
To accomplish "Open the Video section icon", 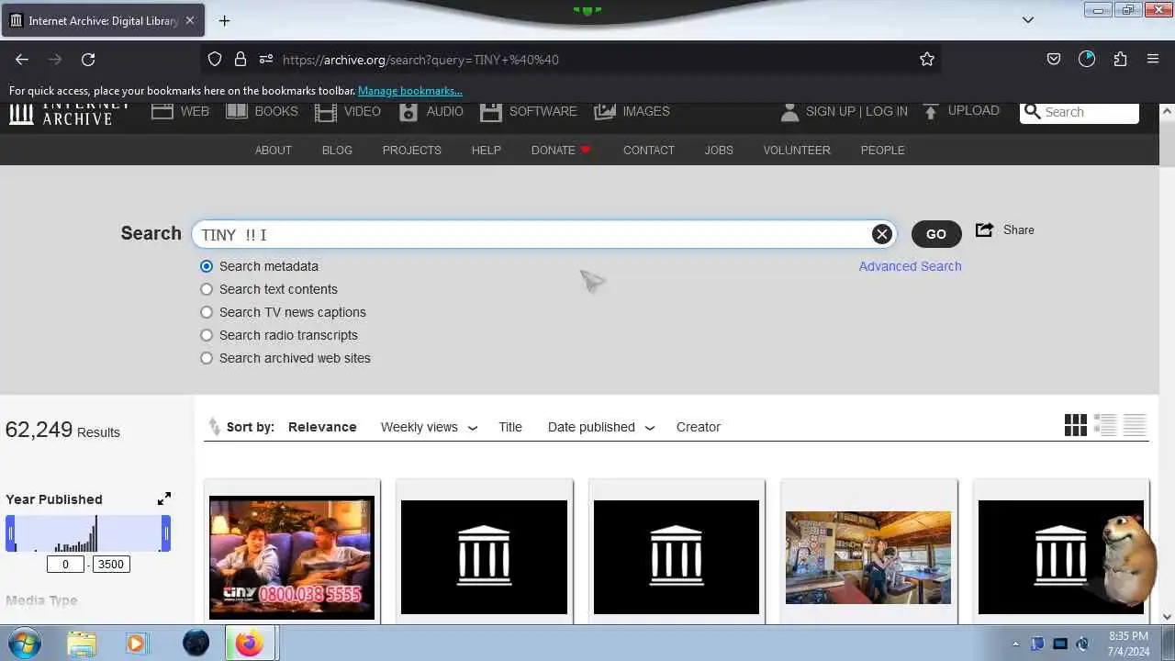I will tap(326, 112).
